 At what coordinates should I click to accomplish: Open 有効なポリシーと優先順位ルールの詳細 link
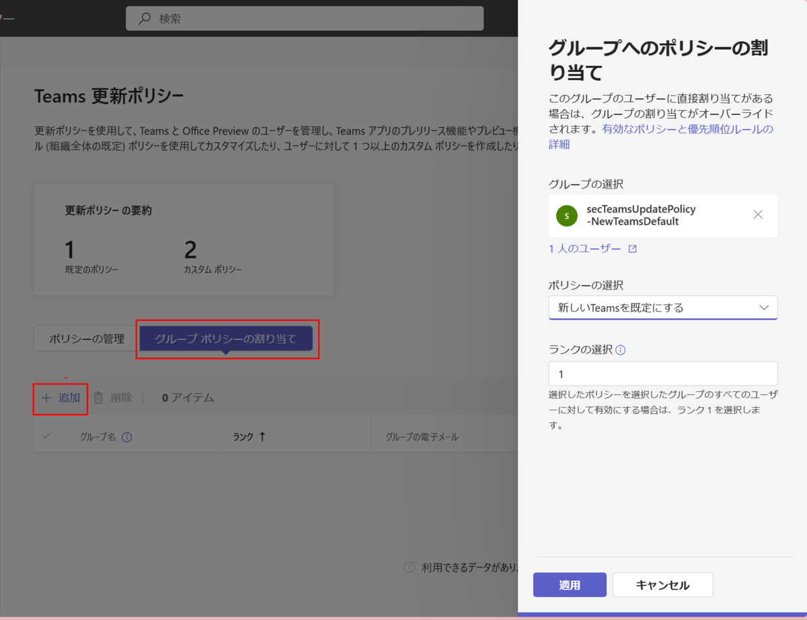coord(661,137)
